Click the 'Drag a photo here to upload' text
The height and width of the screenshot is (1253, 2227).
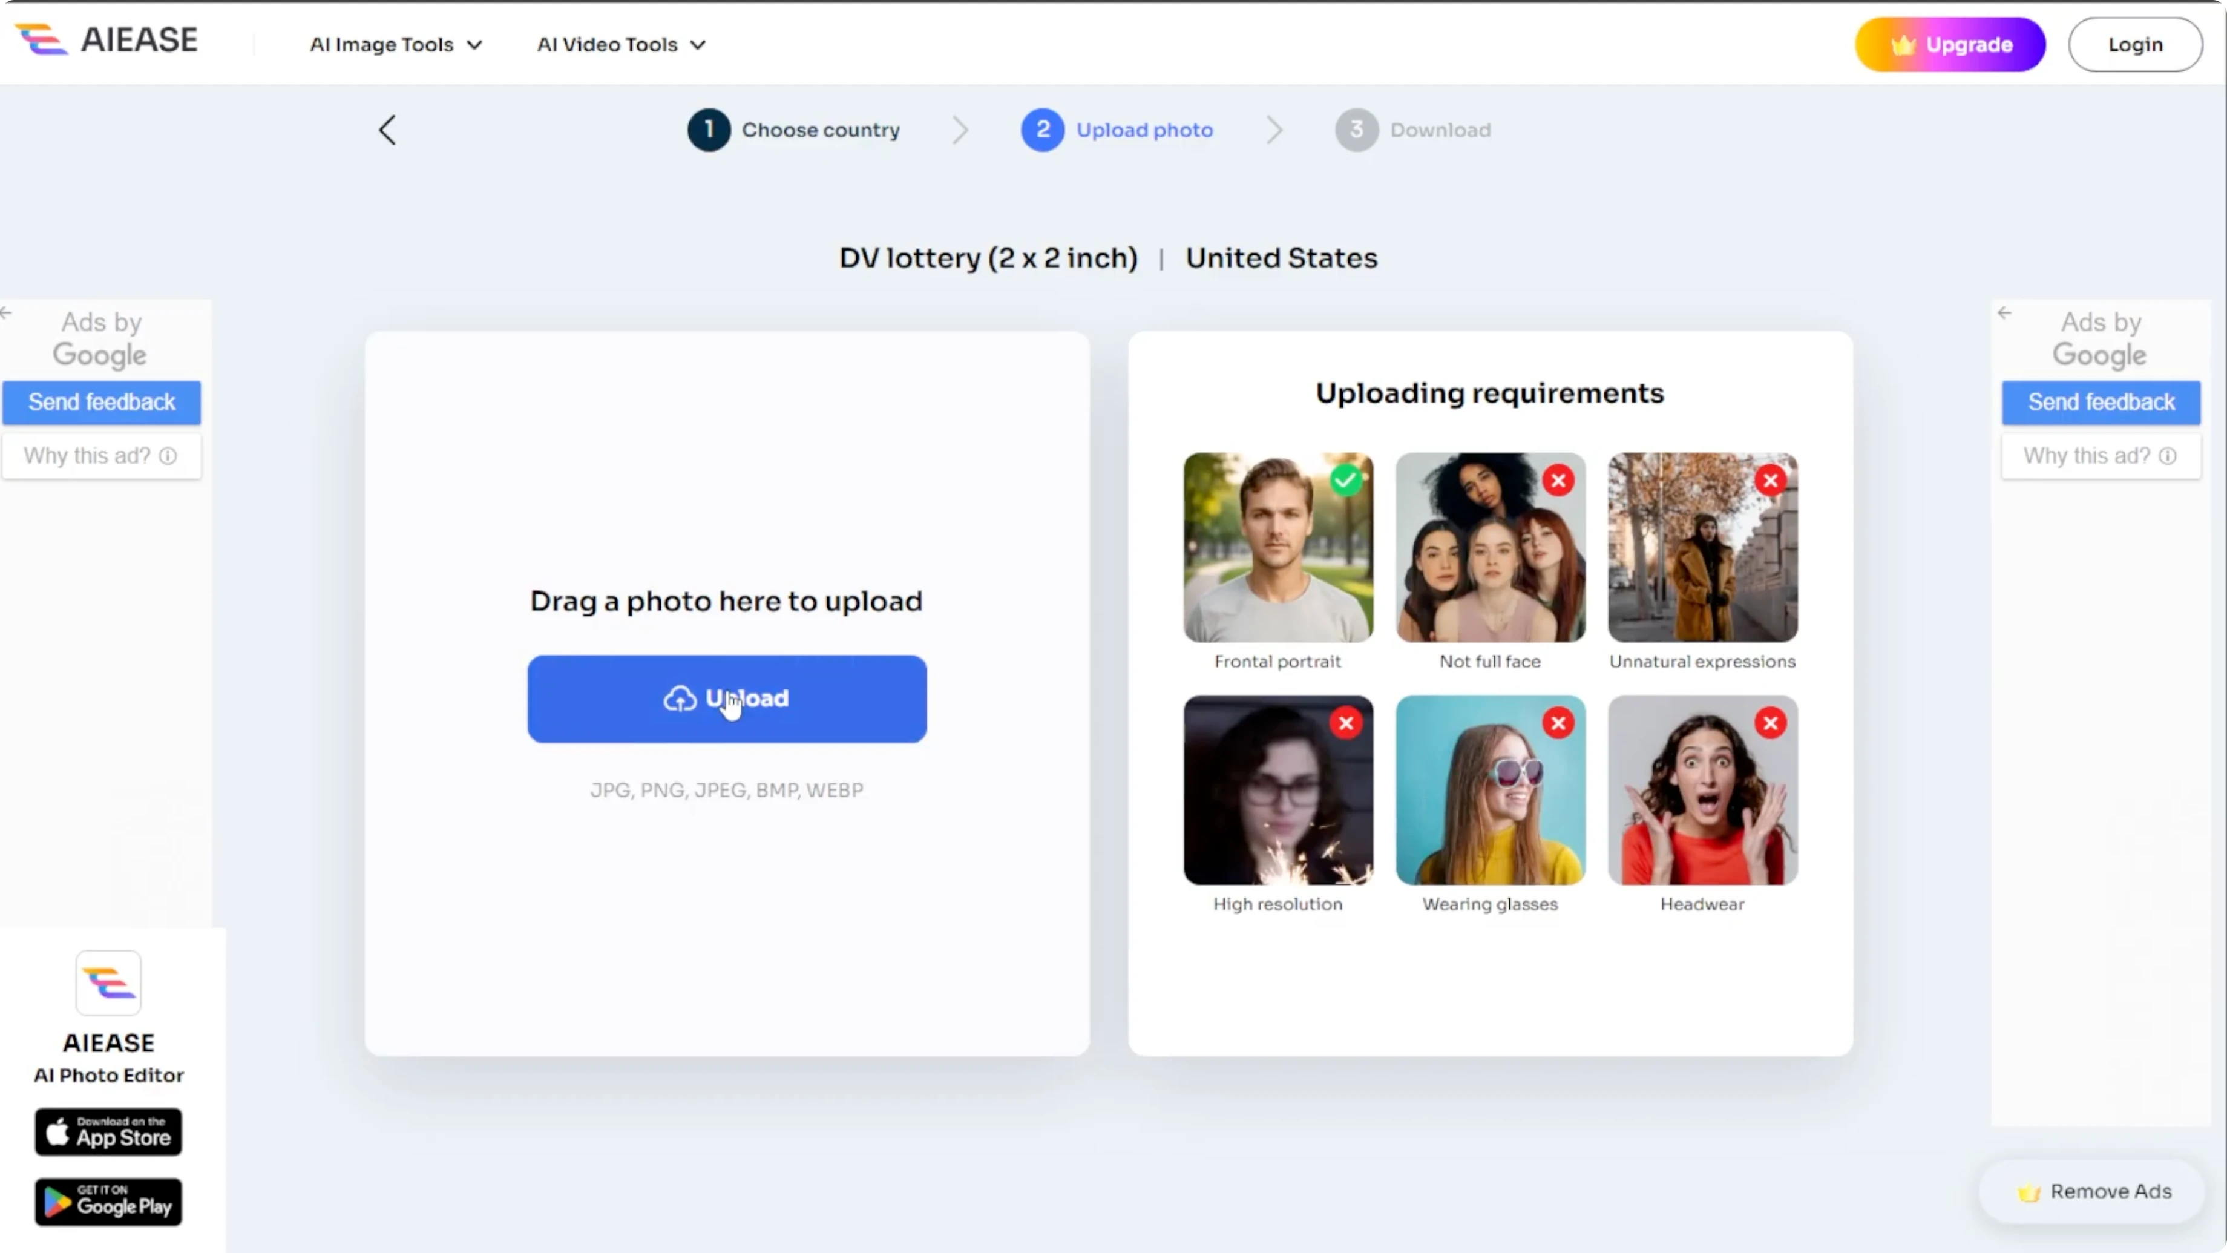(726, 601)
